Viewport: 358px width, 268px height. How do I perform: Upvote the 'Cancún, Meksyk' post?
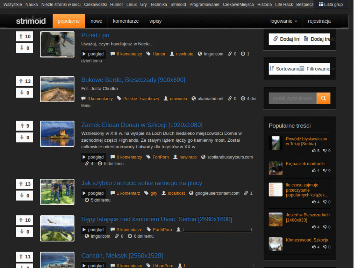click(24, 256)
